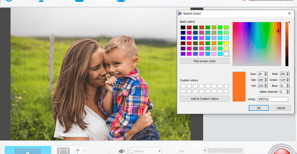Toggle the Default audio device checkbox
The height and width of the screenshot is (154, 297).
pyautogui.click(x=131, y=151)
